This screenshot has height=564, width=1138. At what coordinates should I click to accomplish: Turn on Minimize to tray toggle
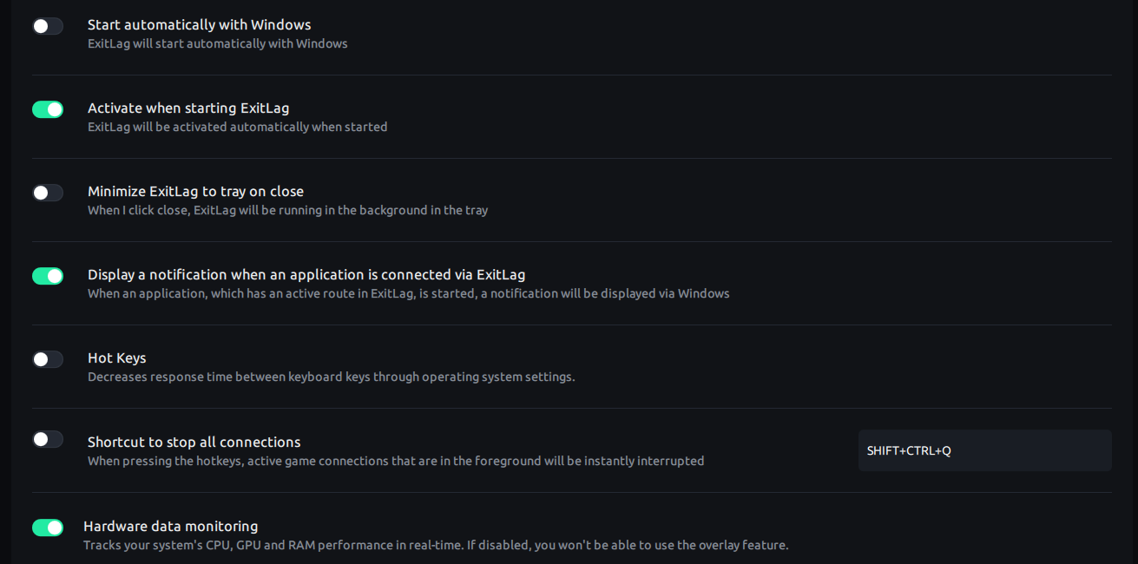point(48,193)
